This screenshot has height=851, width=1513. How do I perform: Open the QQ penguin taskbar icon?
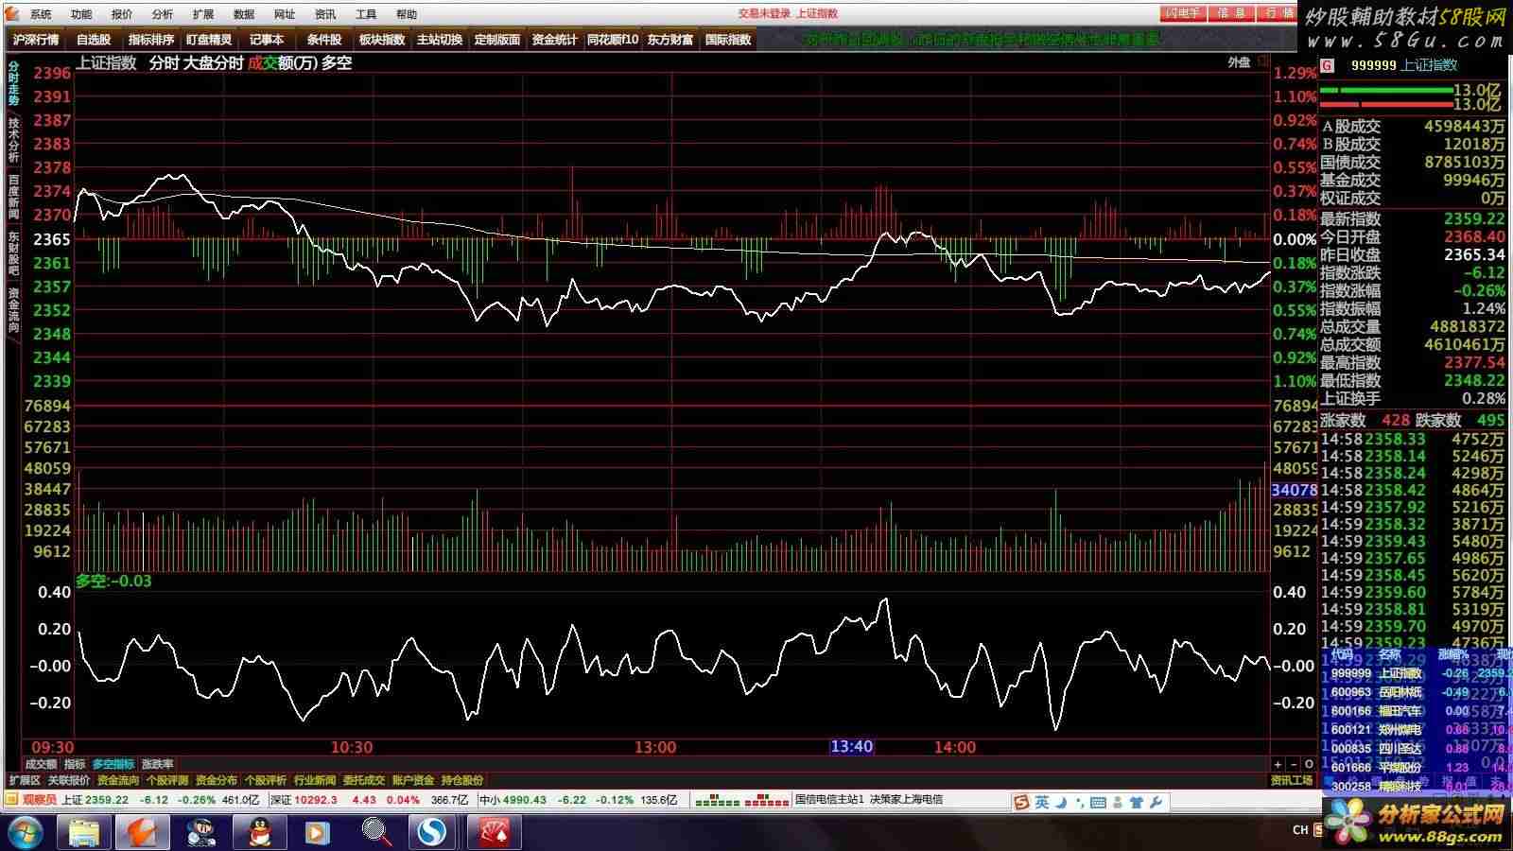tap(259, 832)
